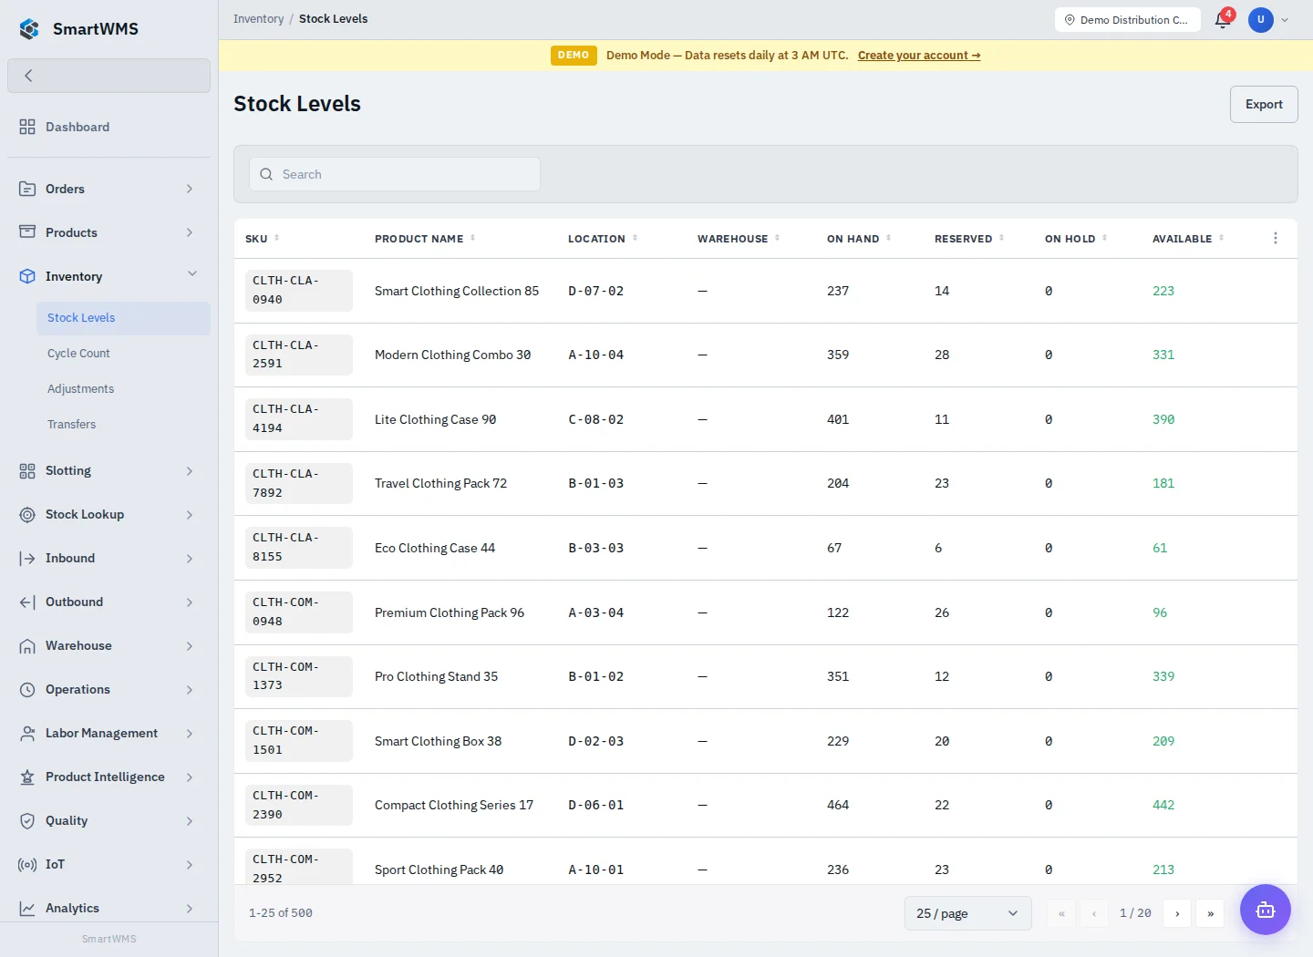The width and height of the screenshot is (1313, 957).
Task: Go to Inventory breadcrumb link
Action: [259, 19]
